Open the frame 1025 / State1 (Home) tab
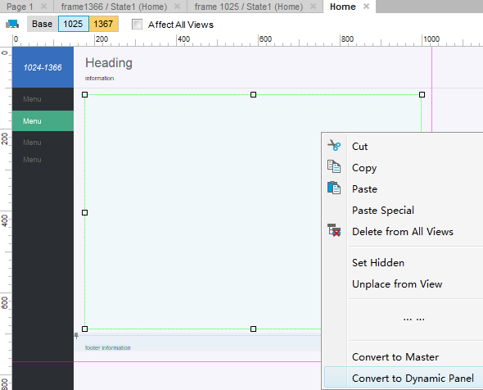Viewport: 483px width, 390px height. pos(249,7)
